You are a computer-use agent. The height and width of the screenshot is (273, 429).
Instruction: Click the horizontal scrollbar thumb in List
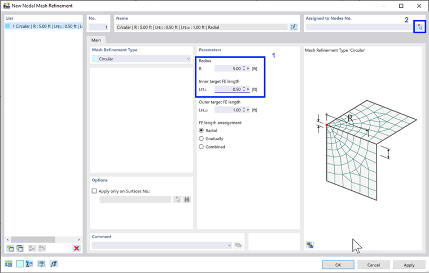[33, 239]
